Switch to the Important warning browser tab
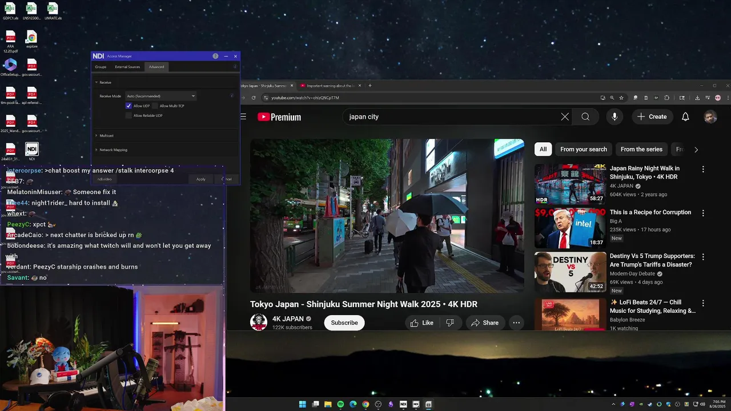Screen dimensions: 731x411 pos(330,86)
